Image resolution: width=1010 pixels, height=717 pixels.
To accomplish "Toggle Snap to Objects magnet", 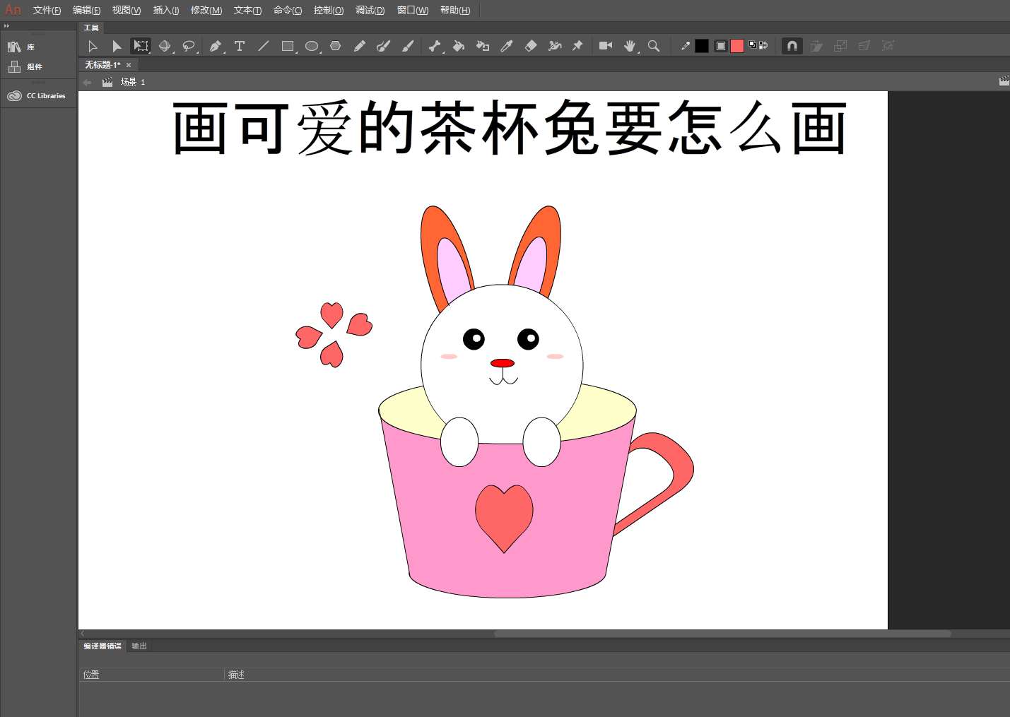I will [792, 46].
